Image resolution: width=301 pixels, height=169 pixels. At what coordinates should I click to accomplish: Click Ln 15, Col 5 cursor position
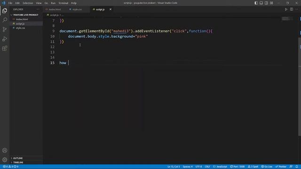click(x=174, y=167)
